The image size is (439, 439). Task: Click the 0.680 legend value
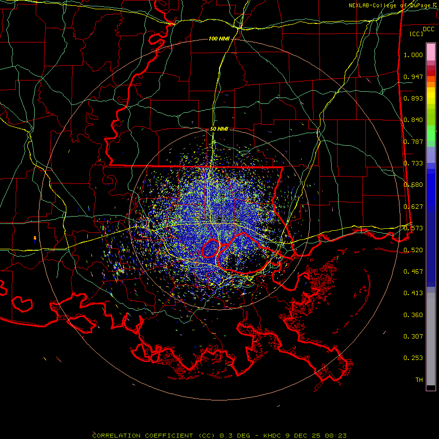413,185
